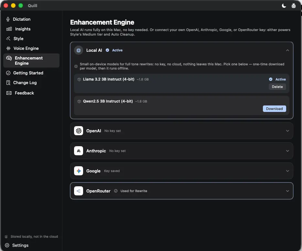This screenshot has width=302, height=251.
Task: Expand the OpenAI provider section
Action: click(x=287, y=131)
